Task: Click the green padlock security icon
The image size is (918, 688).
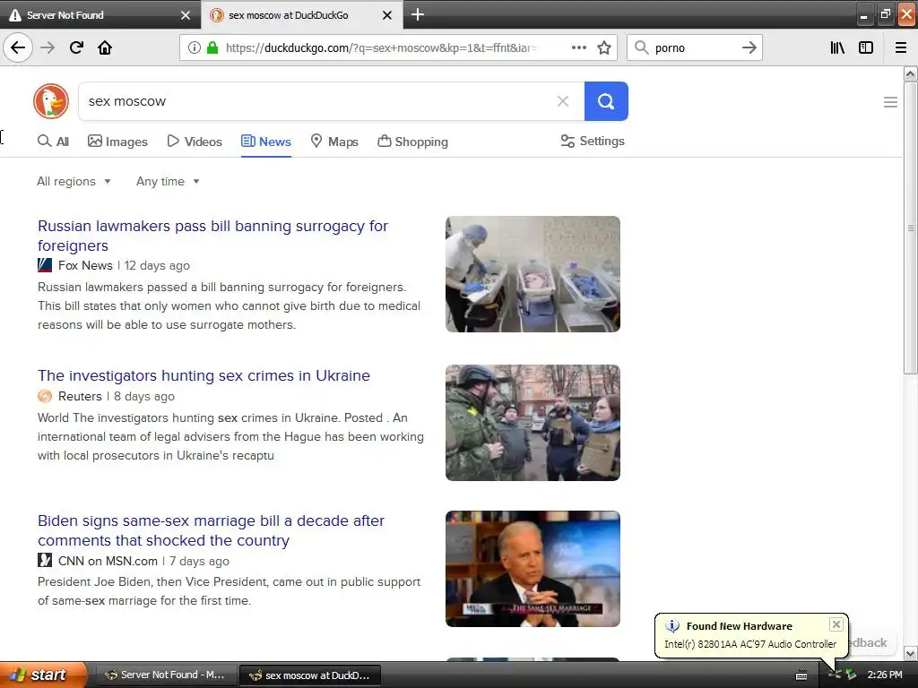Action: [212, 47]
